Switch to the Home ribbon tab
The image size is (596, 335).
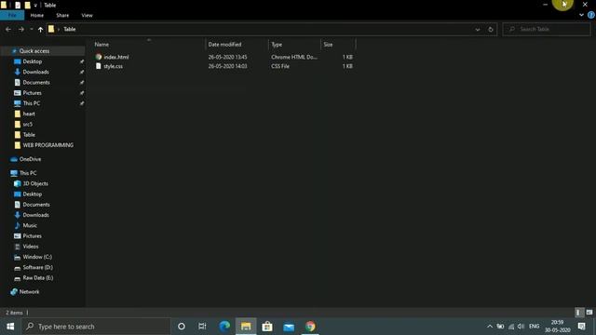pyautogui.click(x=37, y=15)
